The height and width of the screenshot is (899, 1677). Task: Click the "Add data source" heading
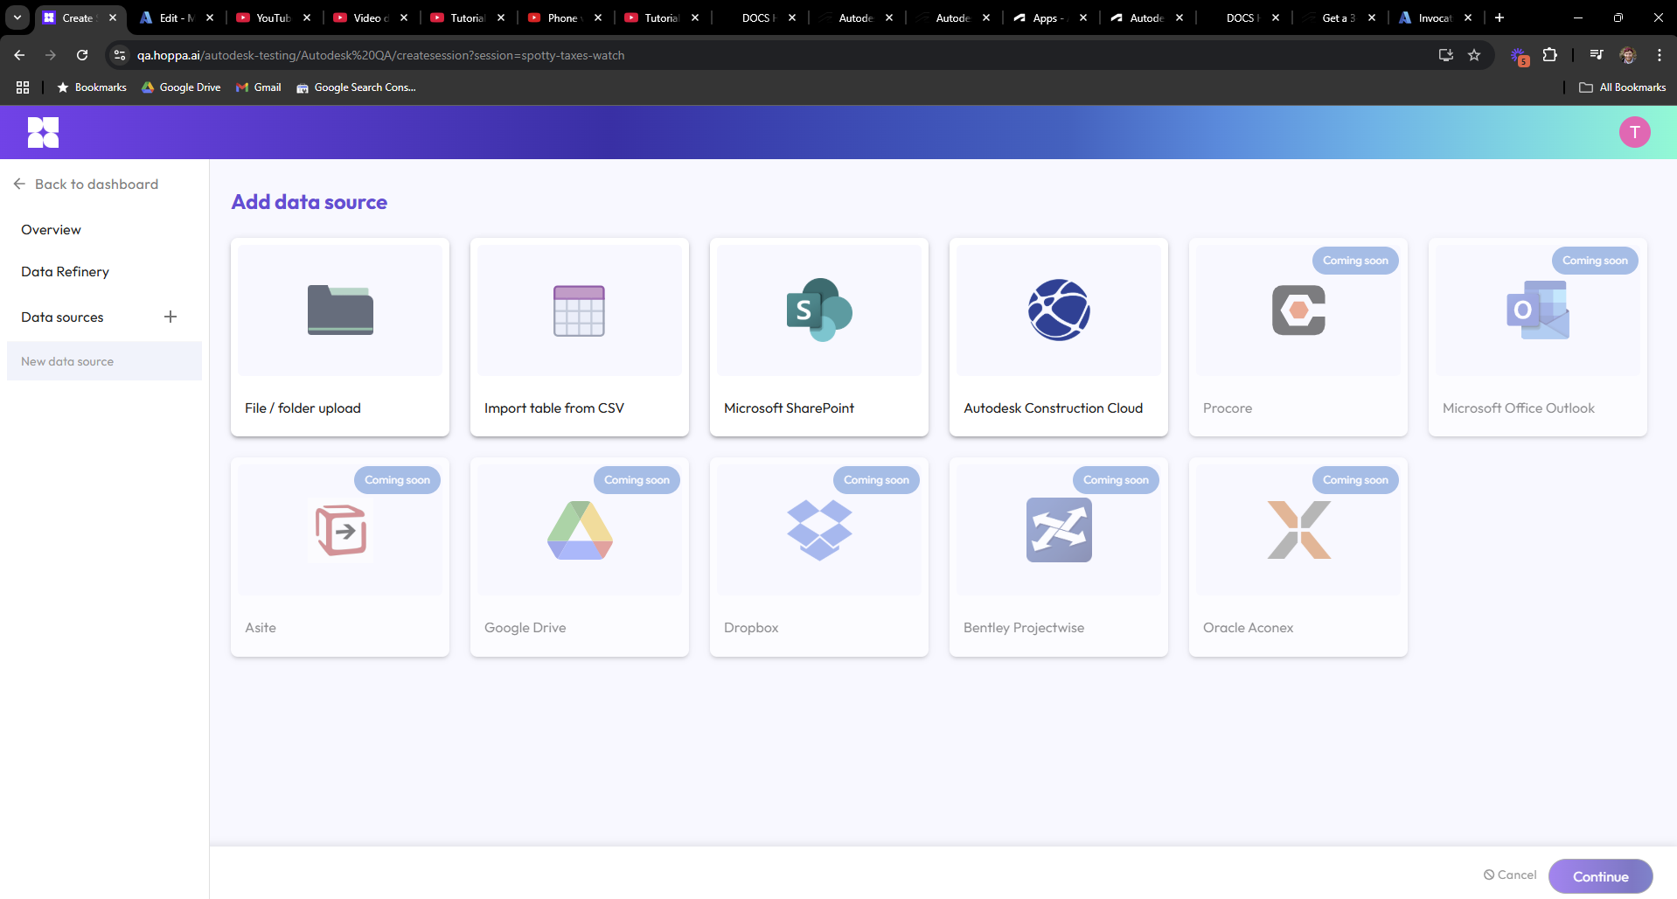point(310,202)
